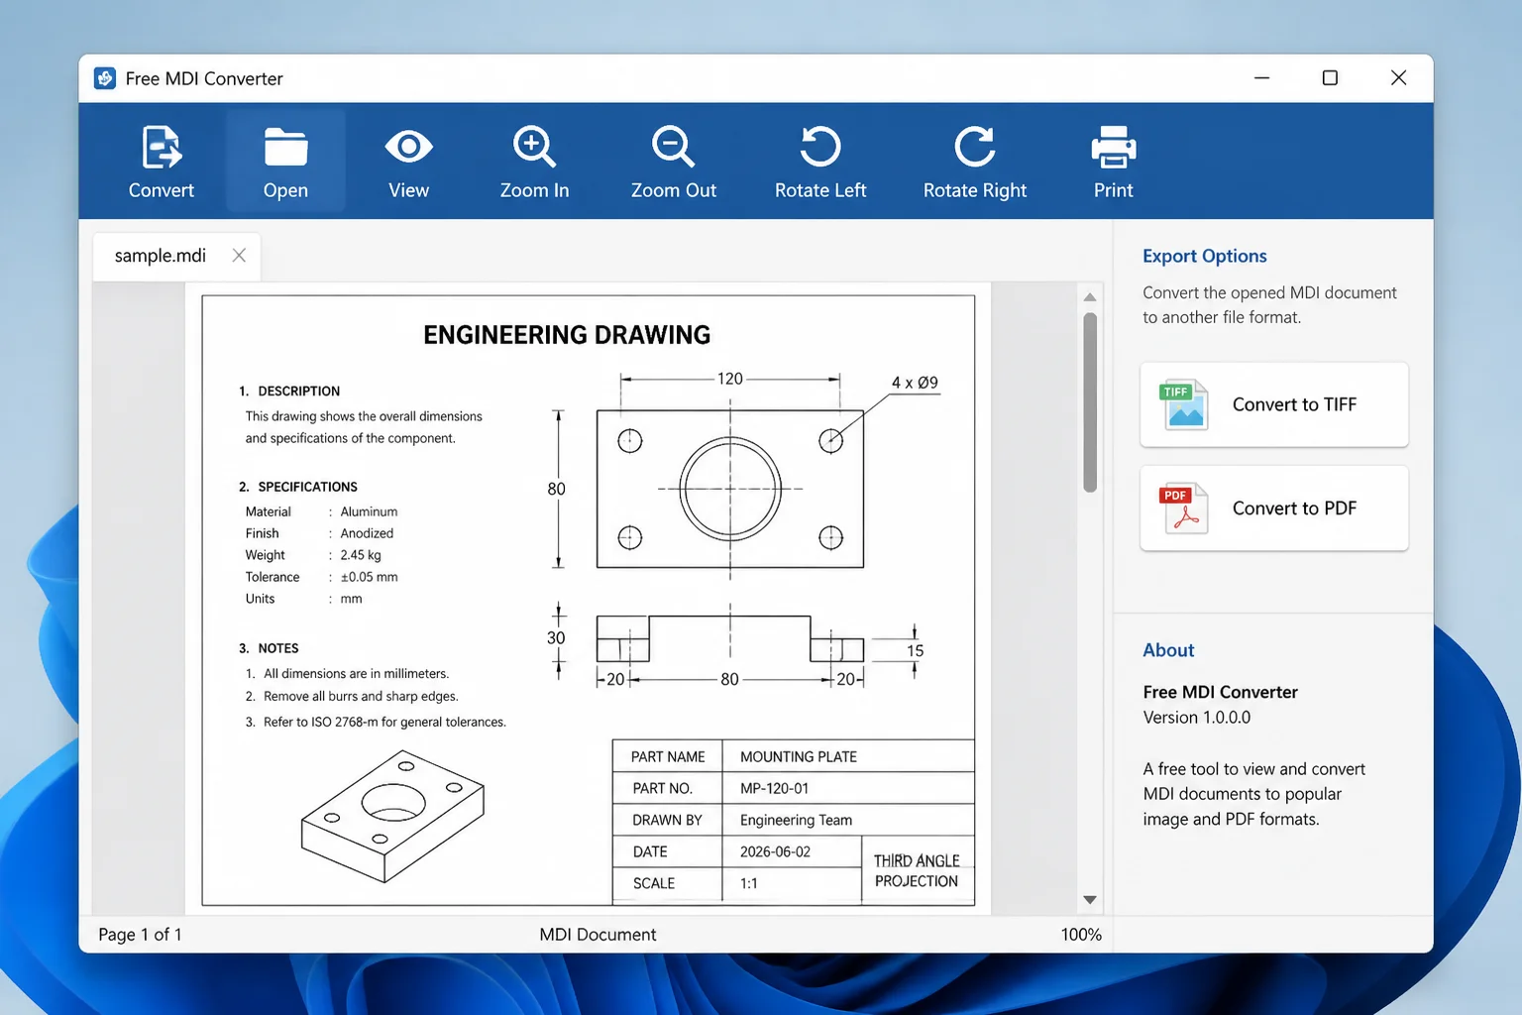
Task: Click the Aluminum material value
Action: click(369, 512)
